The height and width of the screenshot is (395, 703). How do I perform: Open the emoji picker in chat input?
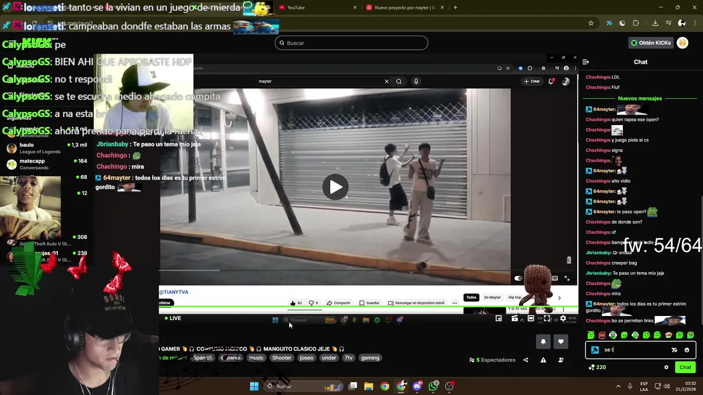687,350
